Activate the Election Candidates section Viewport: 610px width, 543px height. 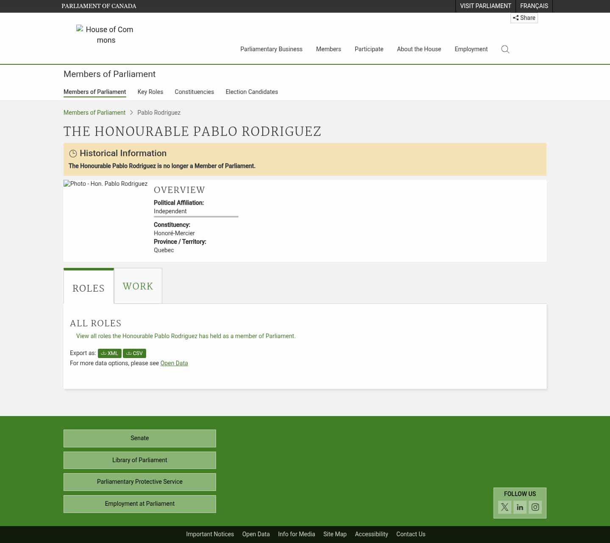[252, 92]
